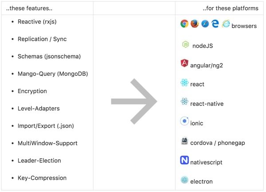Select the "Mango-Query (MongoDB)" item
Screen dimensions: 266x192
[52, 74]
